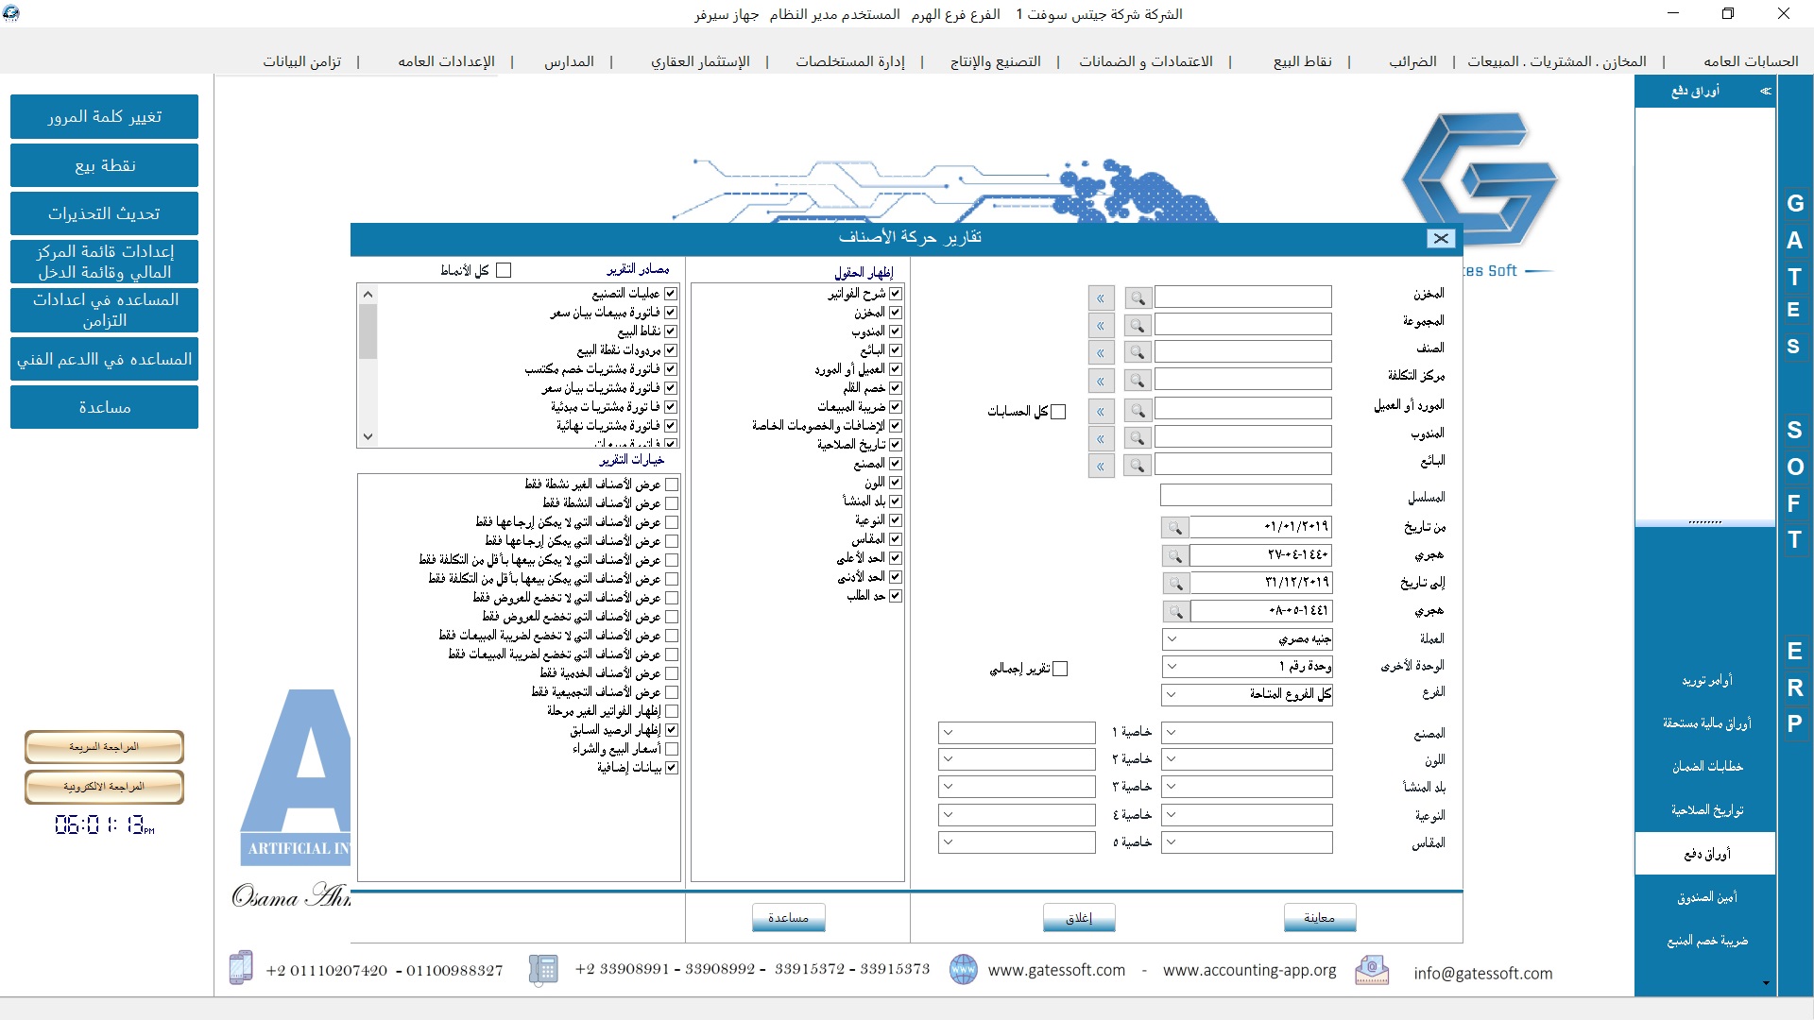Open the نقاط البيع menu

pyautogui.click(x=1303, y=61)
